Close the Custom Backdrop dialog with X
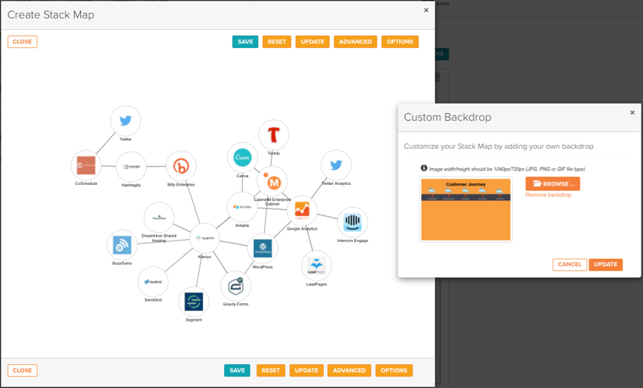Viewport: 643px width, 388px height. pos(632,112)
